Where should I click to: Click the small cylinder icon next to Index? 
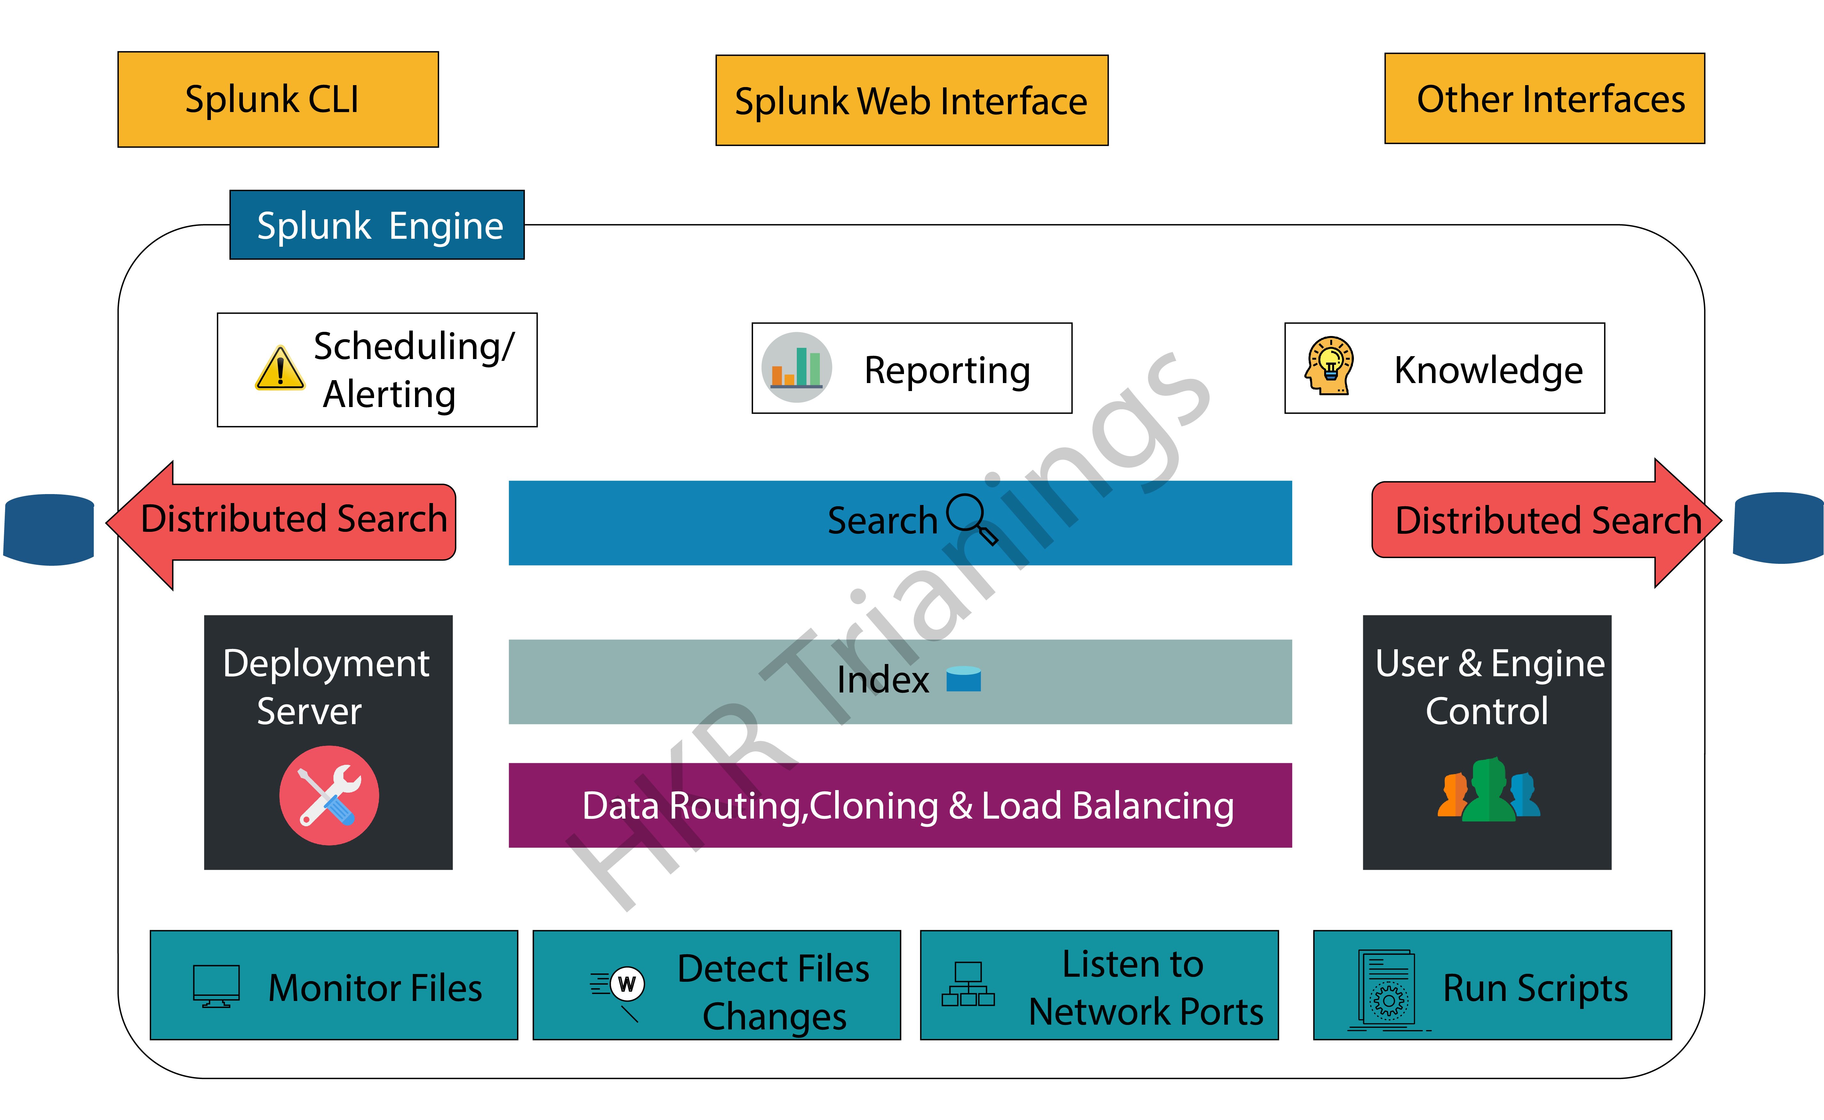pos(964,678)
